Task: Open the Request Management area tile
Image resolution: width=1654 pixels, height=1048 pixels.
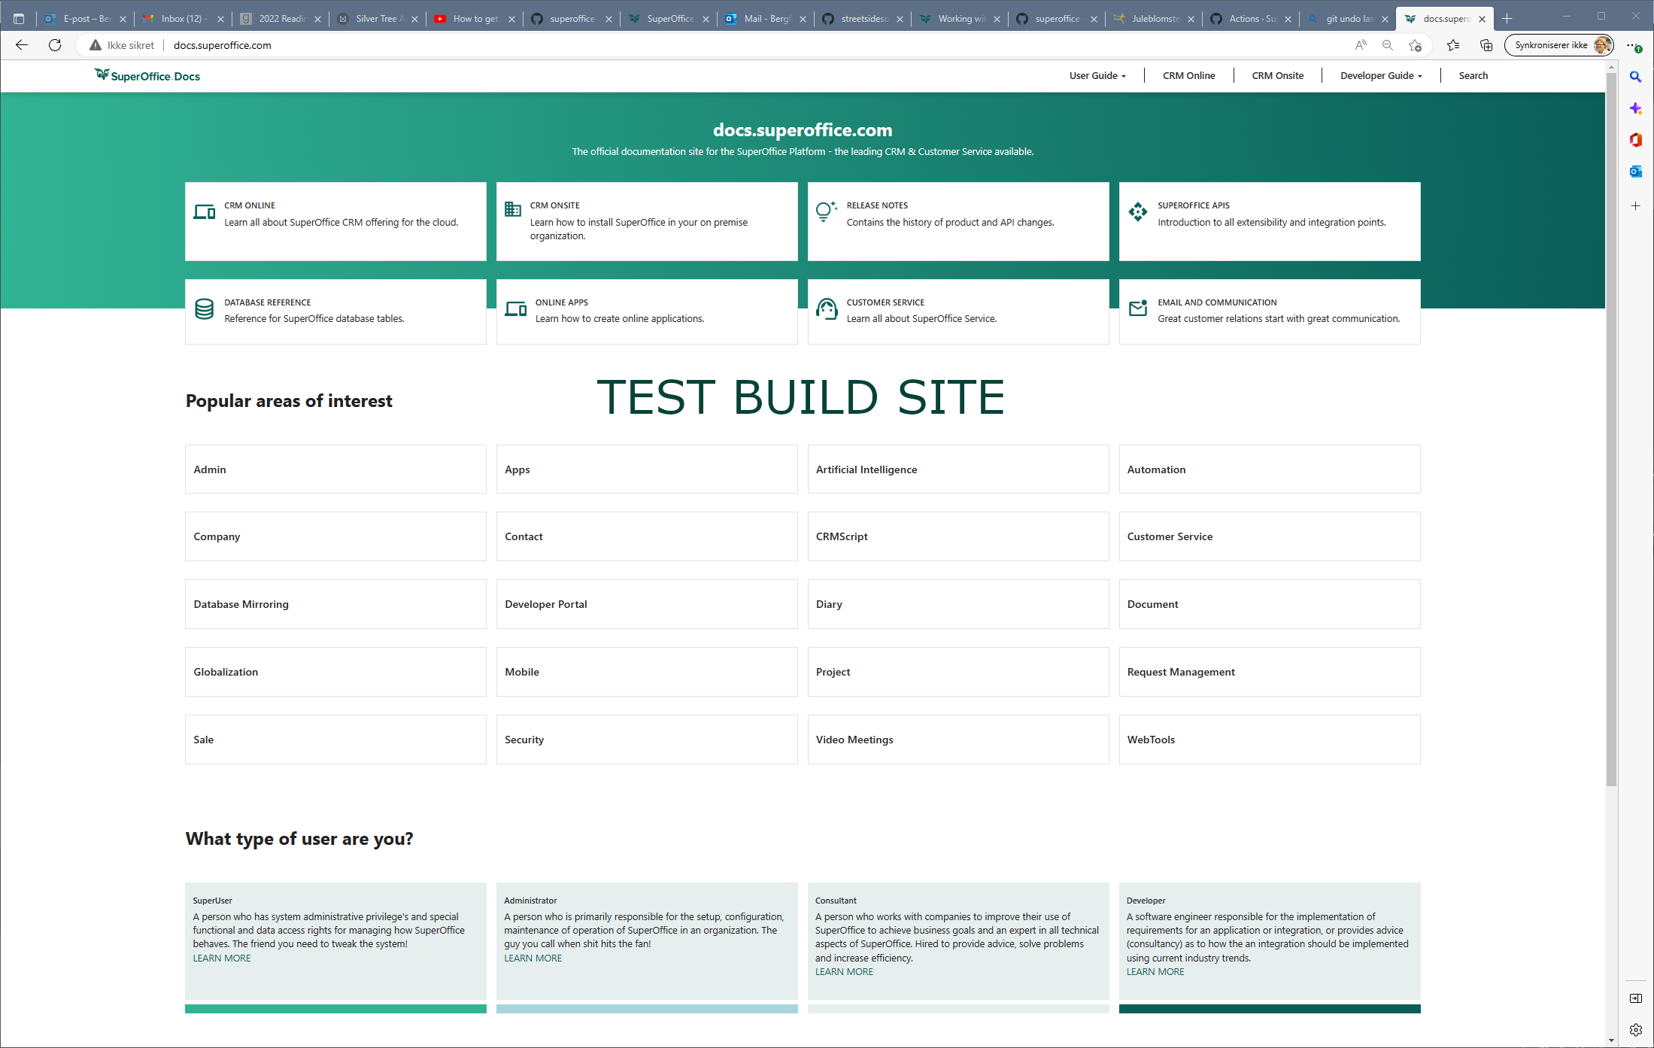Action: point(1270,672)
